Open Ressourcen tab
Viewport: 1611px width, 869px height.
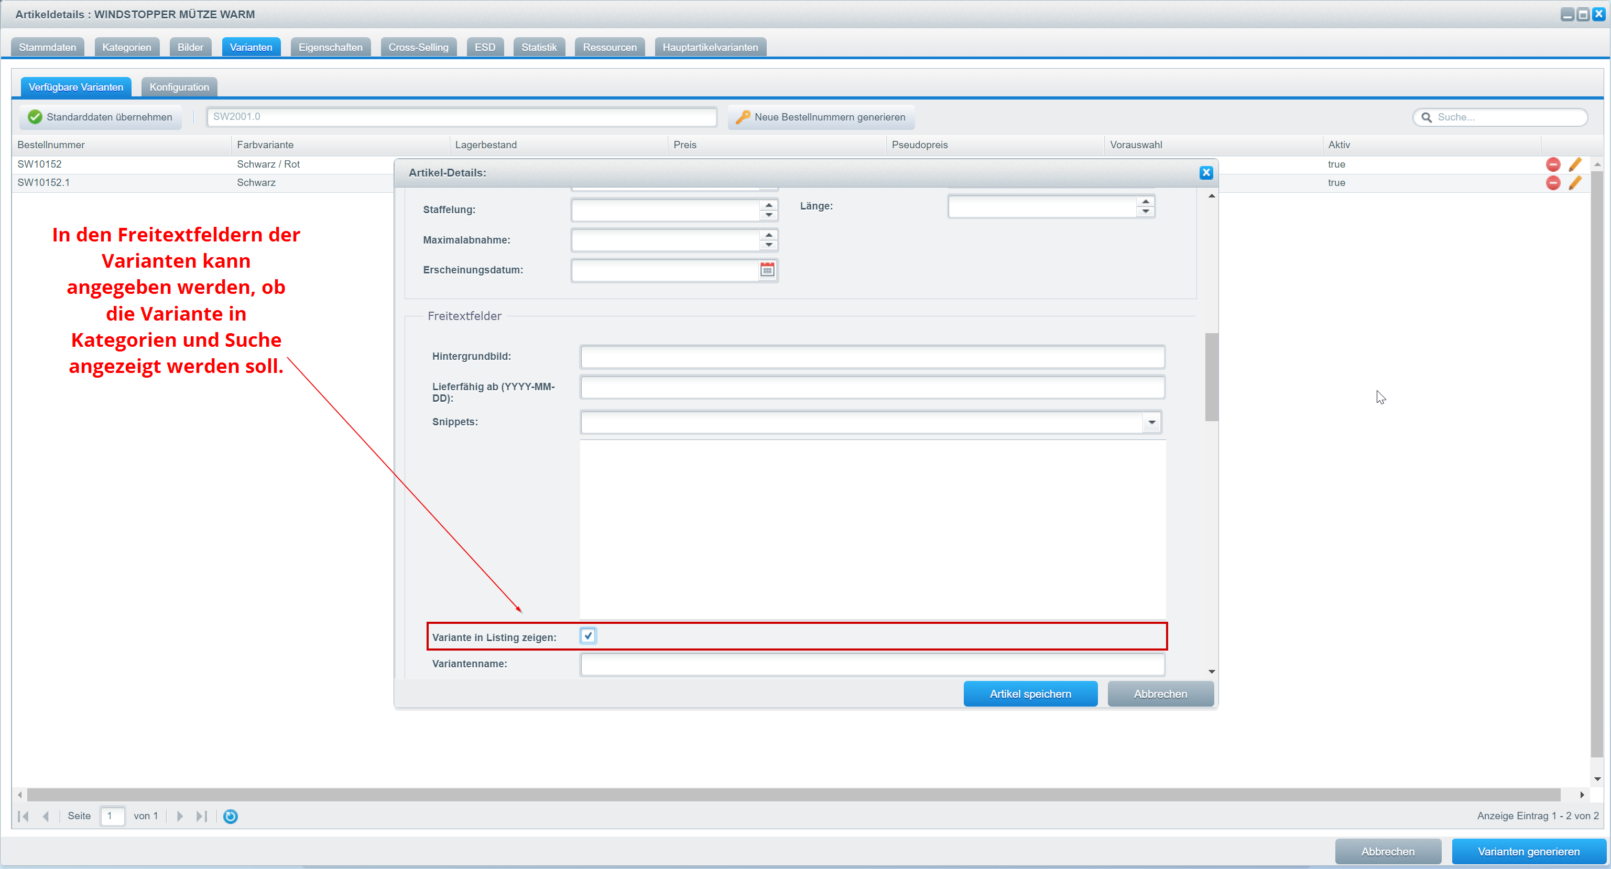point(609,48)
